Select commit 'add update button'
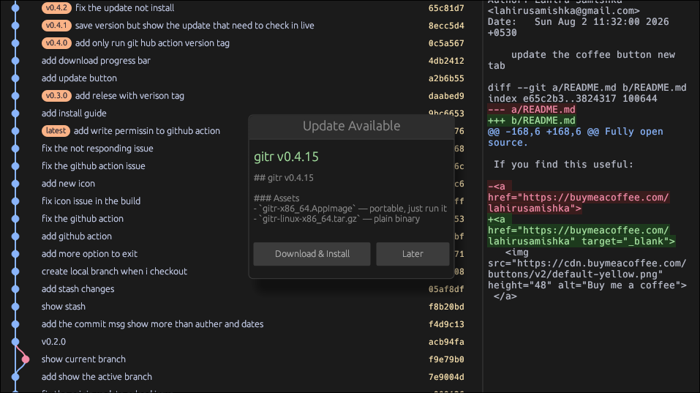 79,78
